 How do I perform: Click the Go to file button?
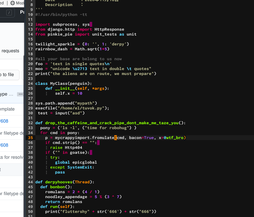8,75
